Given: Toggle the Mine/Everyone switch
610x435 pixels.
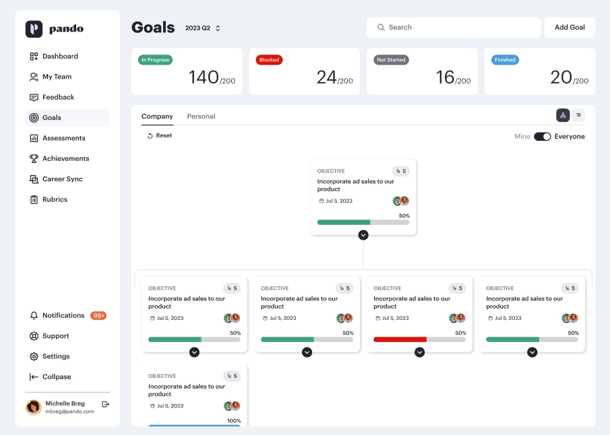Looking at the screenshot, I should (543, 137).
